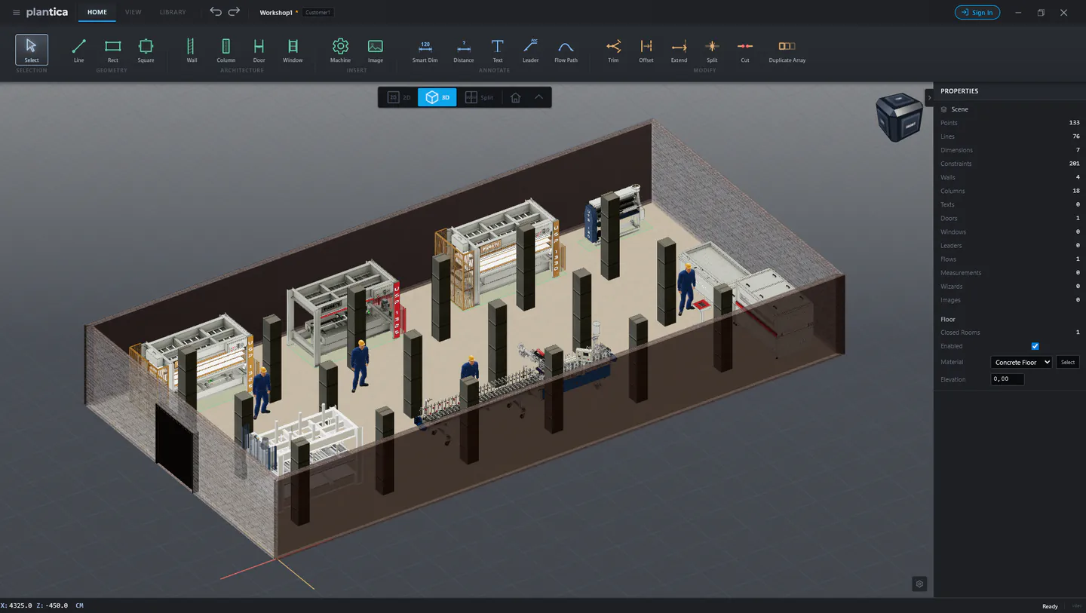Click the Flows count row

(1010, 259)
